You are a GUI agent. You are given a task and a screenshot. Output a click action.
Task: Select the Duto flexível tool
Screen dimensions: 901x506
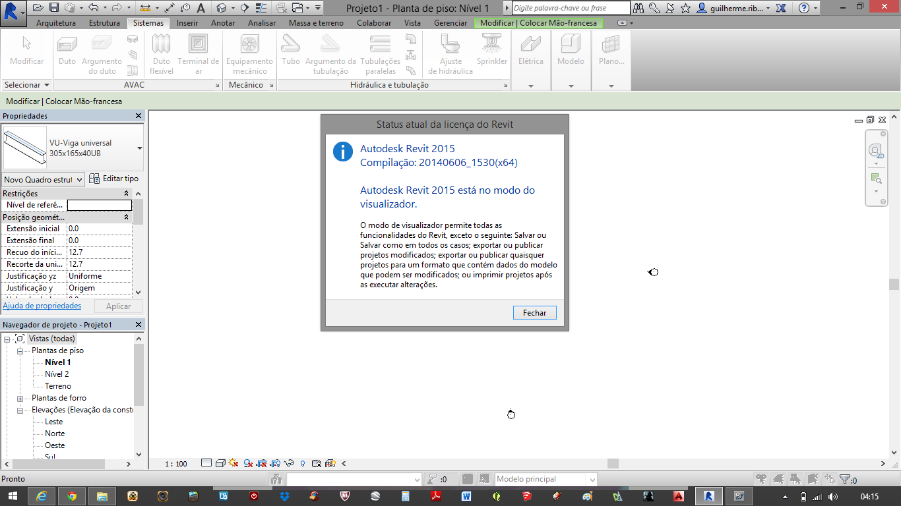pyautogui.click(x=162, y=54)
